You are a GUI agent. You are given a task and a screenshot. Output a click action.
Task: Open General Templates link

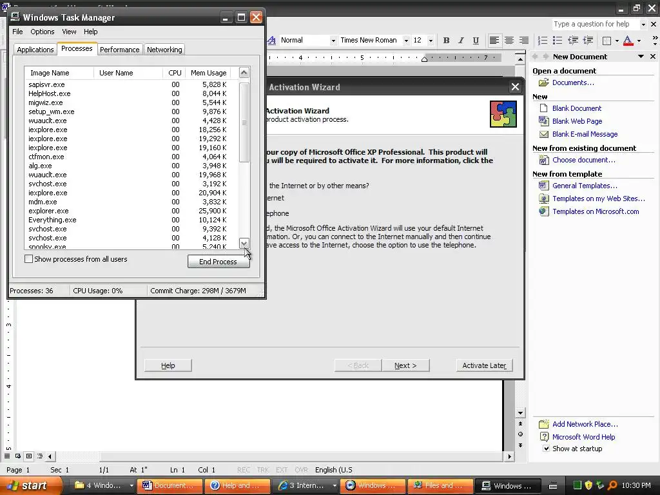585,186
